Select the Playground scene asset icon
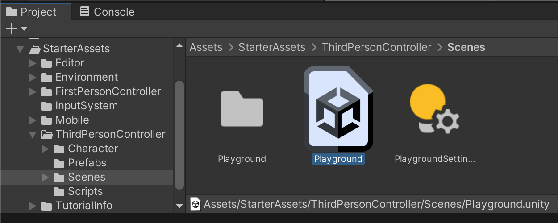Viewport: 558px width, 223px height. point(338,108)
